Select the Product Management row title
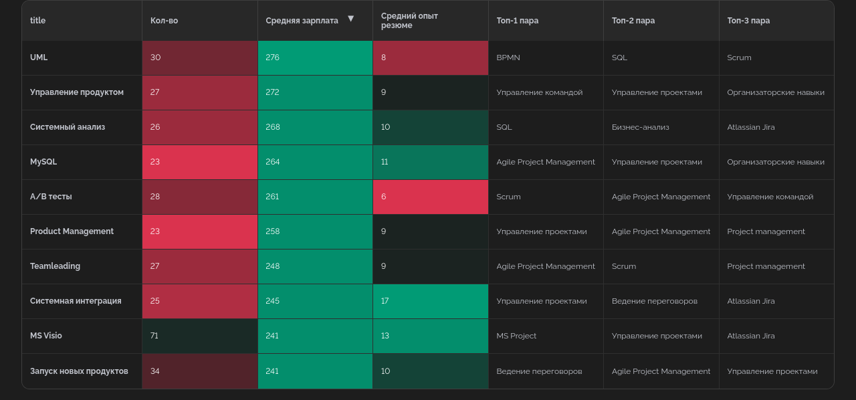This screenshot has width=856, height=400. click(x=72, y=231)
